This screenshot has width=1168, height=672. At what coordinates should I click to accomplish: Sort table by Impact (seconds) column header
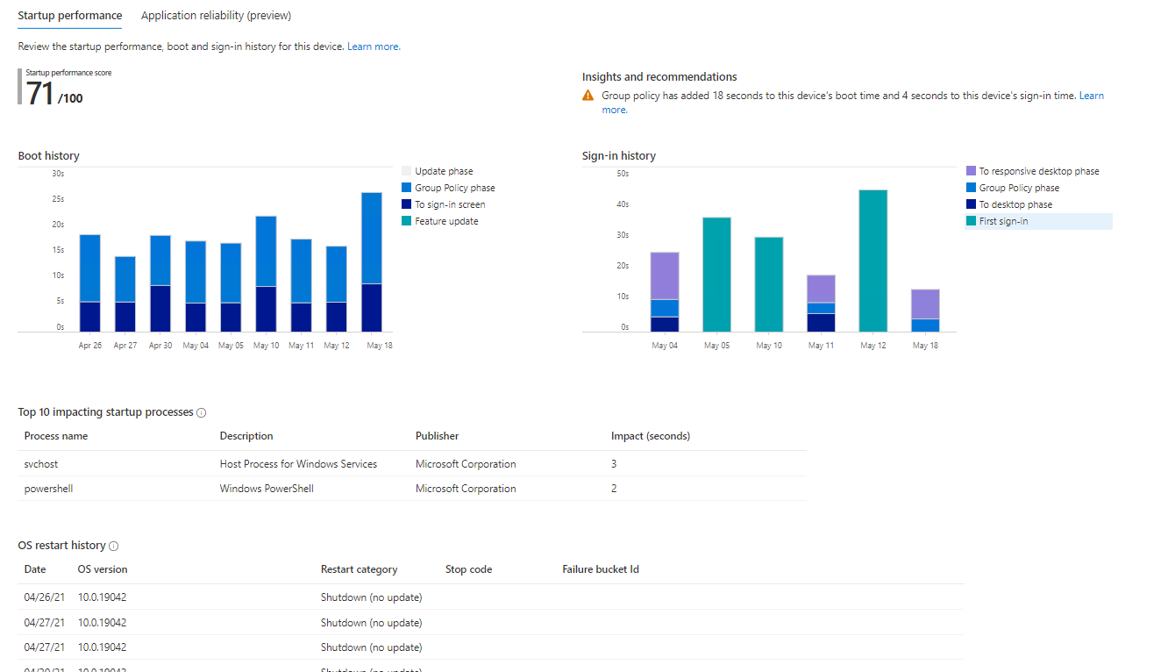click(x=650, y=436)
